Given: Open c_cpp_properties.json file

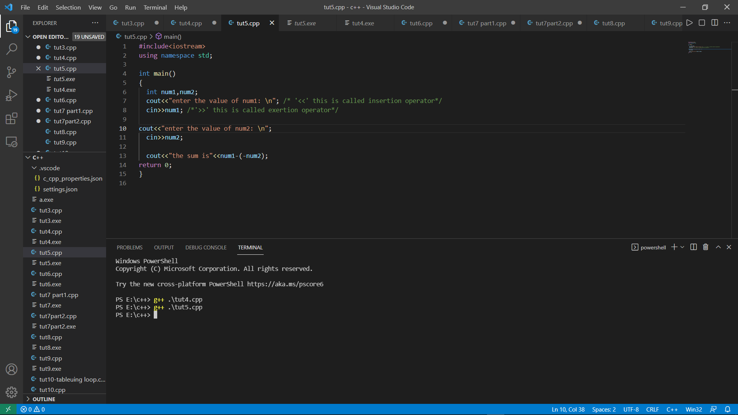Looking at the screenshot, I should coord(65,178).
